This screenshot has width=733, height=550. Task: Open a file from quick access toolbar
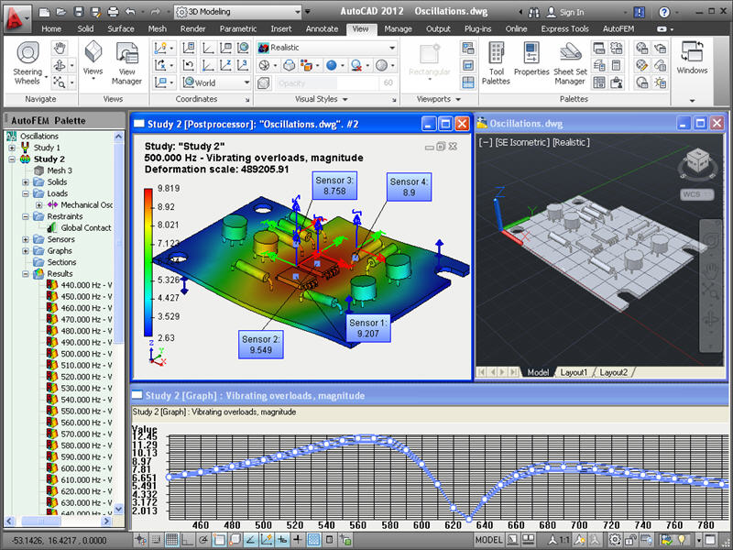(61, 12)
